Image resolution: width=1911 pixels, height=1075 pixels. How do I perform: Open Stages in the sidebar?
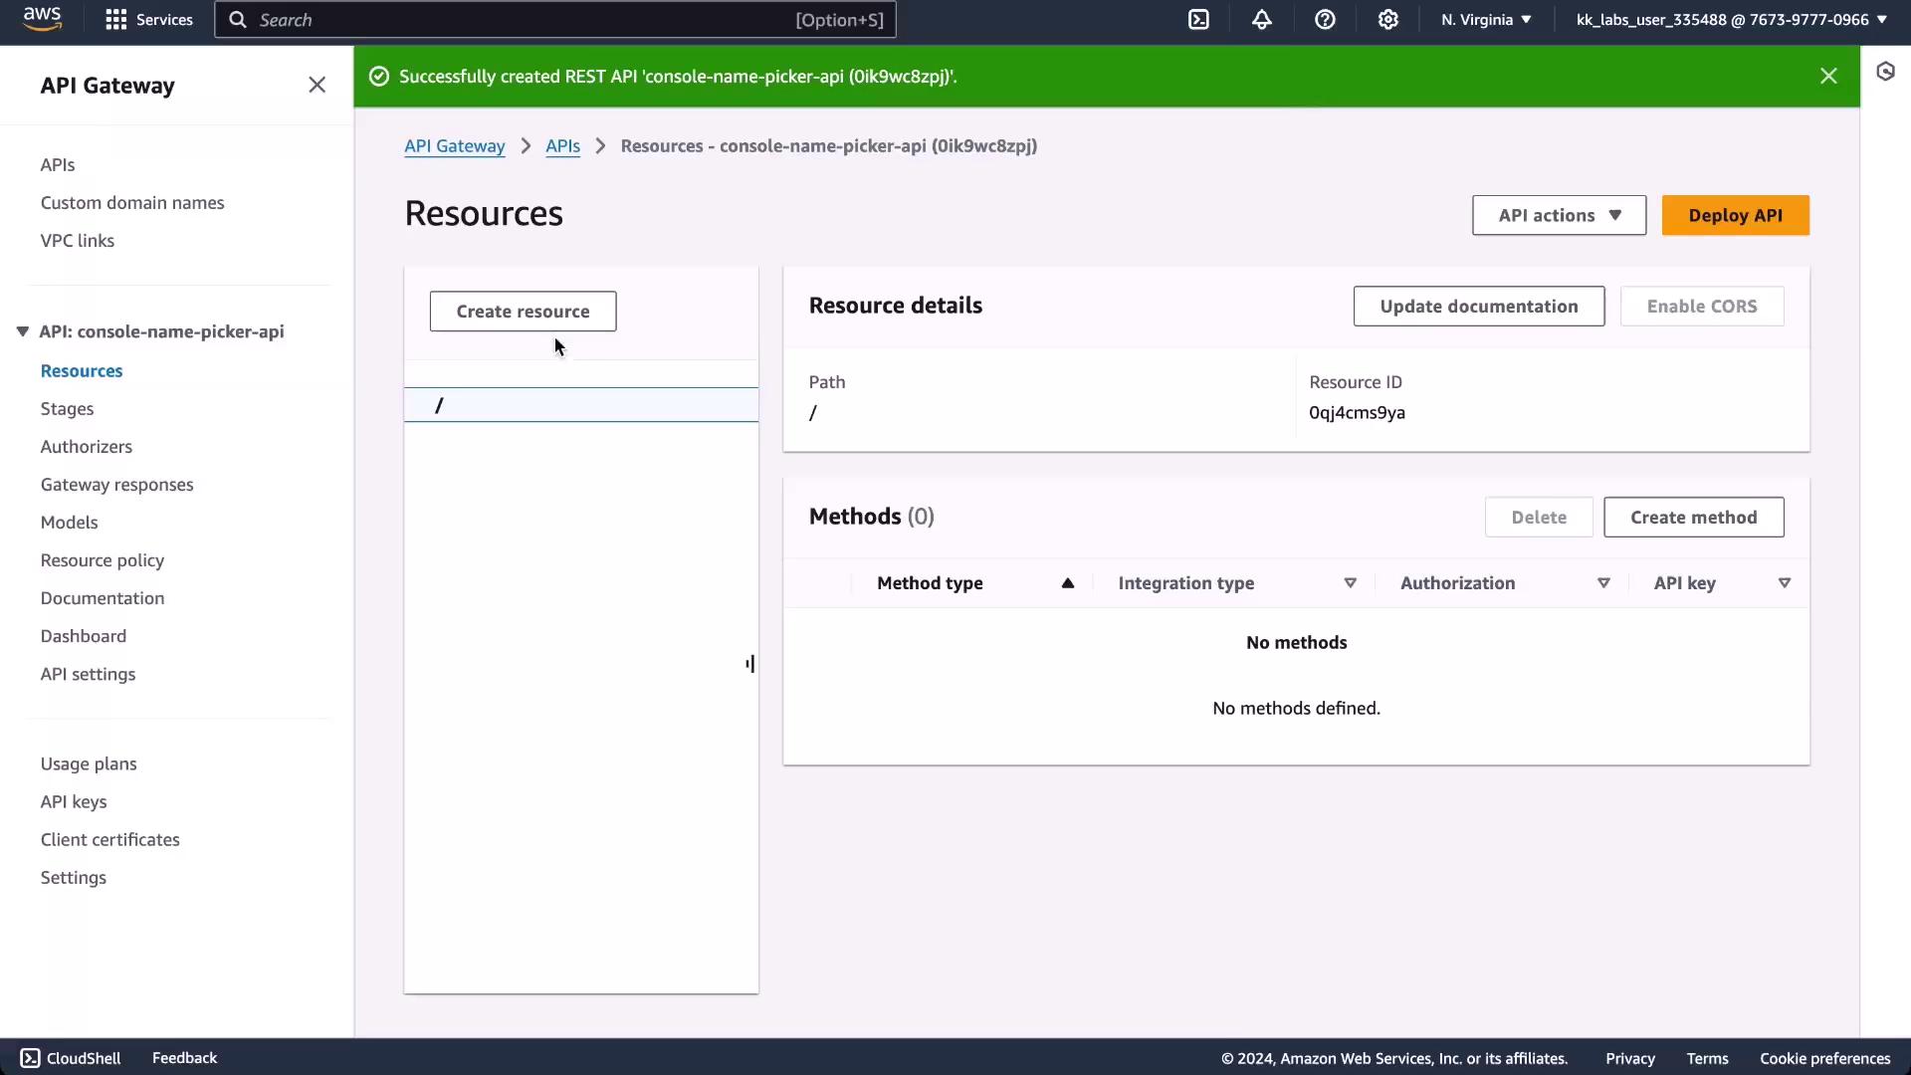pos(67,409)
